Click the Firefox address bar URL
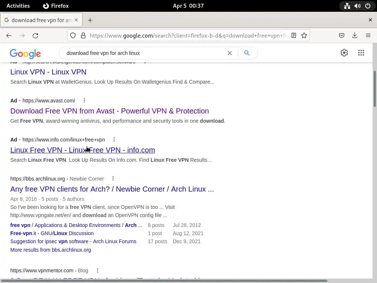377x283 pixels. pos(188,36)
